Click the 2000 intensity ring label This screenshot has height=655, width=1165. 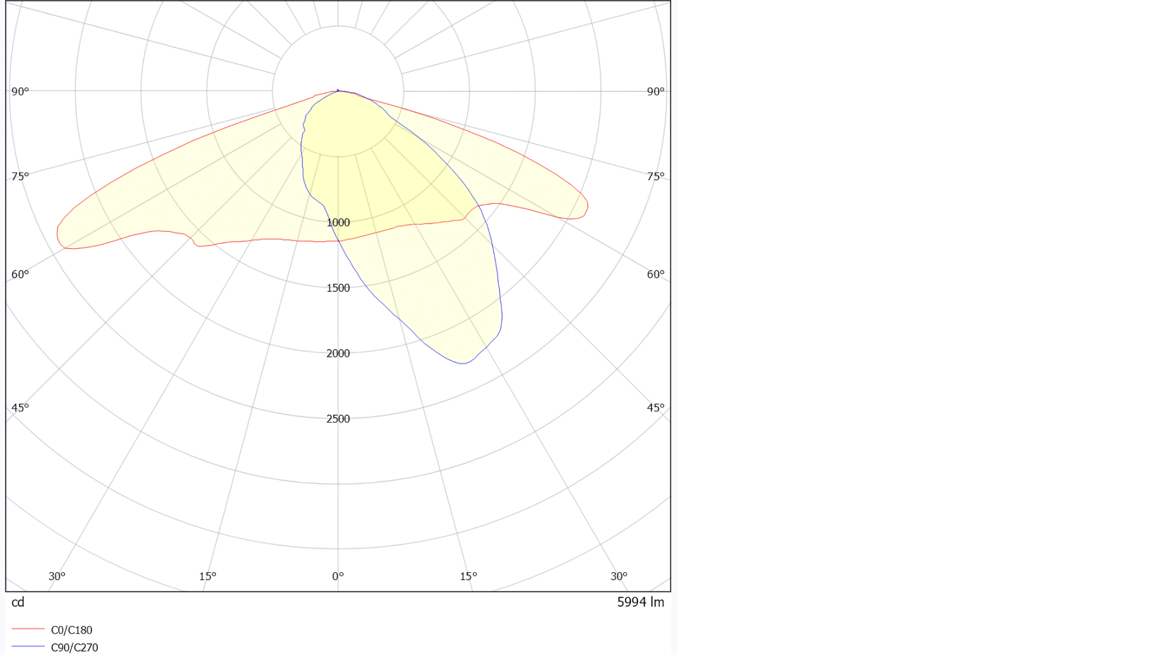click(338, 354)
